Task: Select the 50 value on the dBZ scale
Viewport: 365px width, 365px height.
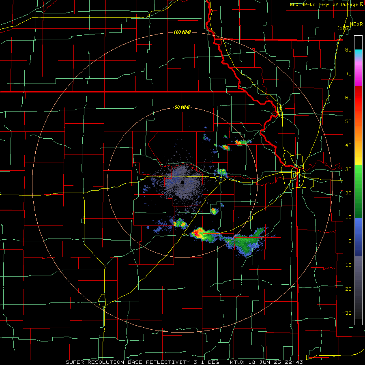Action: [x=348, y=122]
